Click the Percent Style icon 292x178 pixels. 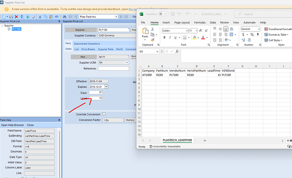pos(251,35)
